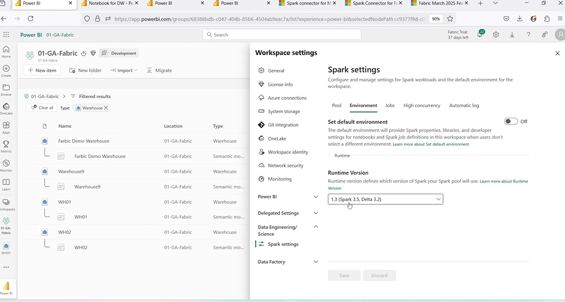Open Git integration settings
The height and width of the screenshot is (302, 565).
coord(283,125)
